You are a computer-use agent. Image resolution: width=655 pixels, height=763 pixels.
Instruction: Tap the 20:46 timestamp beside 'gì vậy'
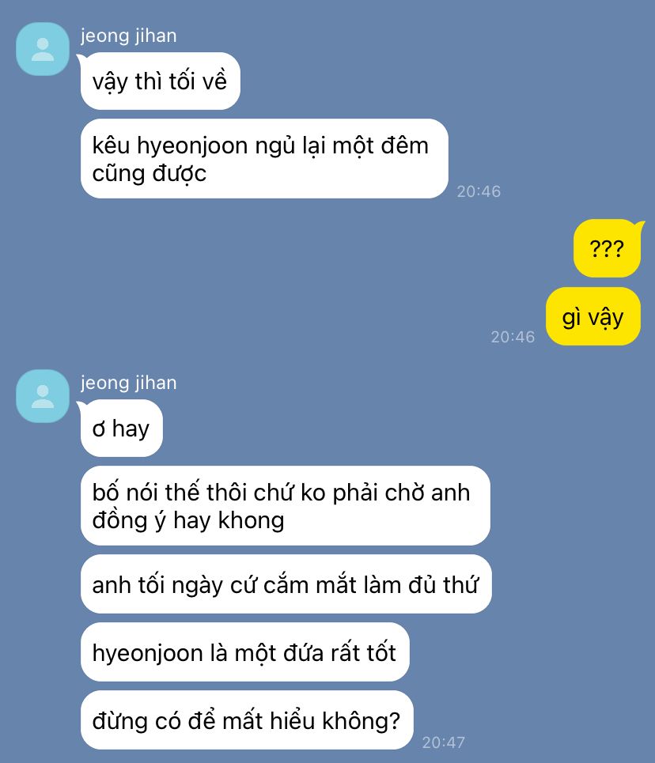[513, 337]
